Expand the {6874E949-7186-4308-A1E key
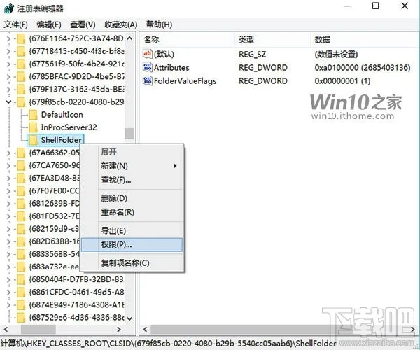Image resolution: width=420 pixels, height=350 pixels. (x=8, y=305)
